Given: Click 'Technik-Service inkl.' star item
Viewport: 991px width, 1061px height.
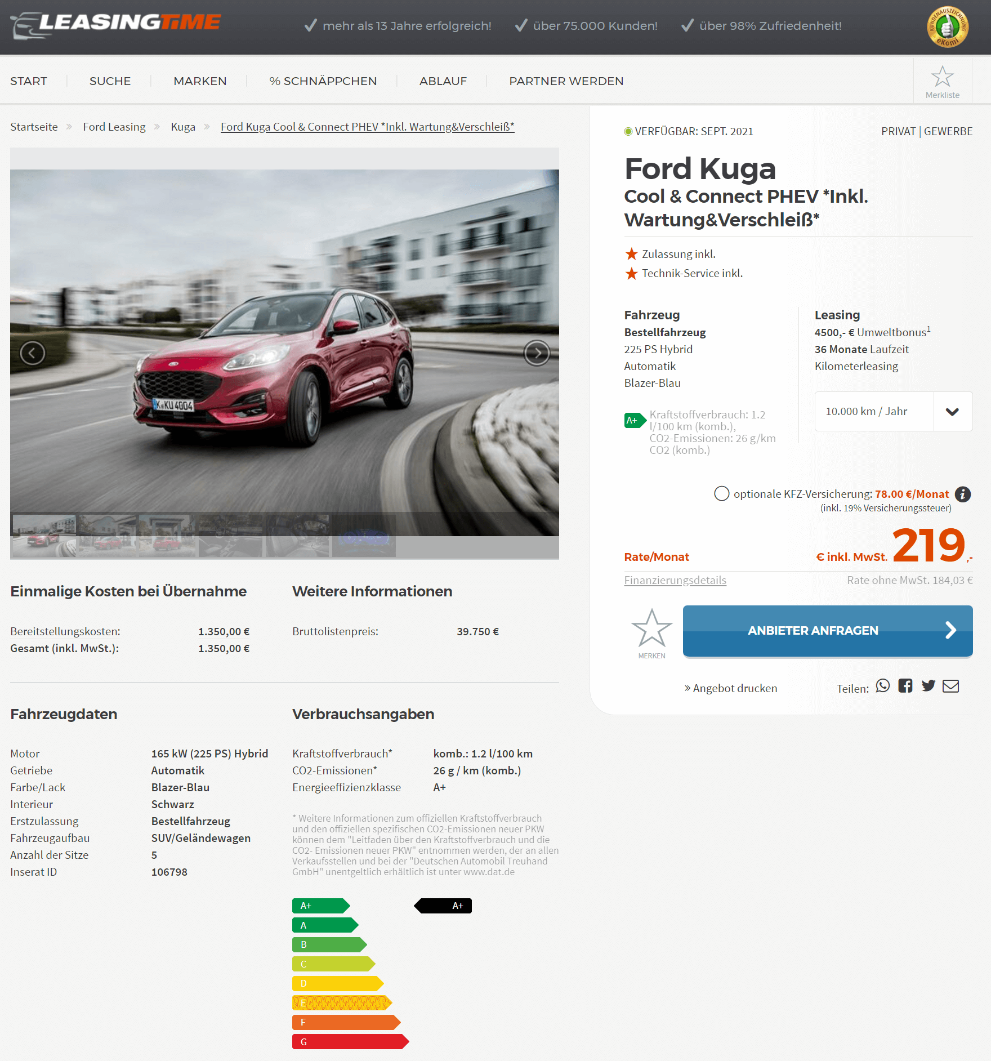Looking at the screenshot, I should click(684, 273).
